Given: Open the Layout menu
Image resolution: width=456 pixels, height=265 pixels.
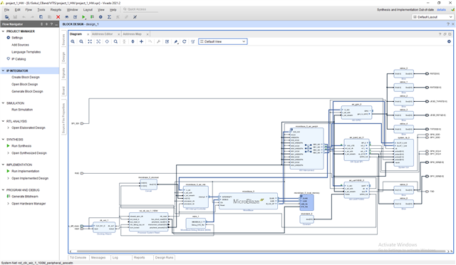Looking at the screenshot, I should coord(88,9).
